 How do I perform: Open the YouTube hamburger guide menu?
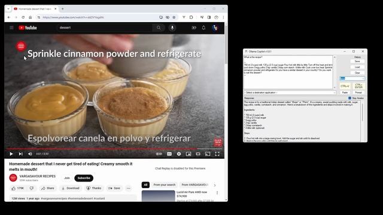pos(11,27)
